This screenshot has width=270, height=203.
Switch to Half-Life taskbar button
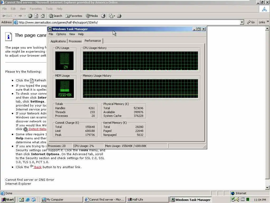coord(148,200)
